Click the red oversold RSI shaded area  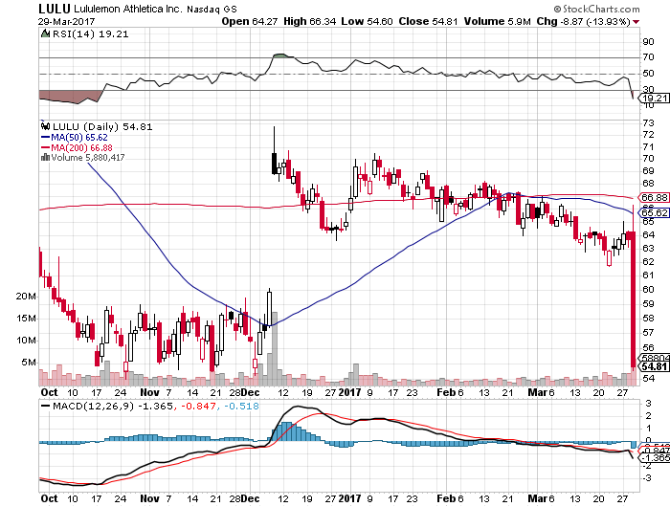tap(71, 97)
